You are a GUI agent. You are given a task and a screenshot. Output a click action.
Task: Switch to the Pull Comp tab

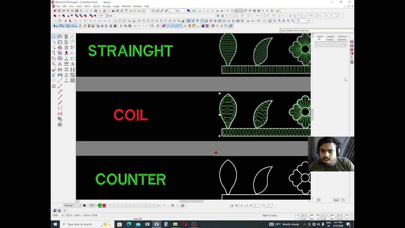click(342, 37)
